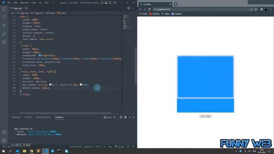
Task: Click the Go Live status bar button
Action: pyautogui.click(x=119, y=146)
